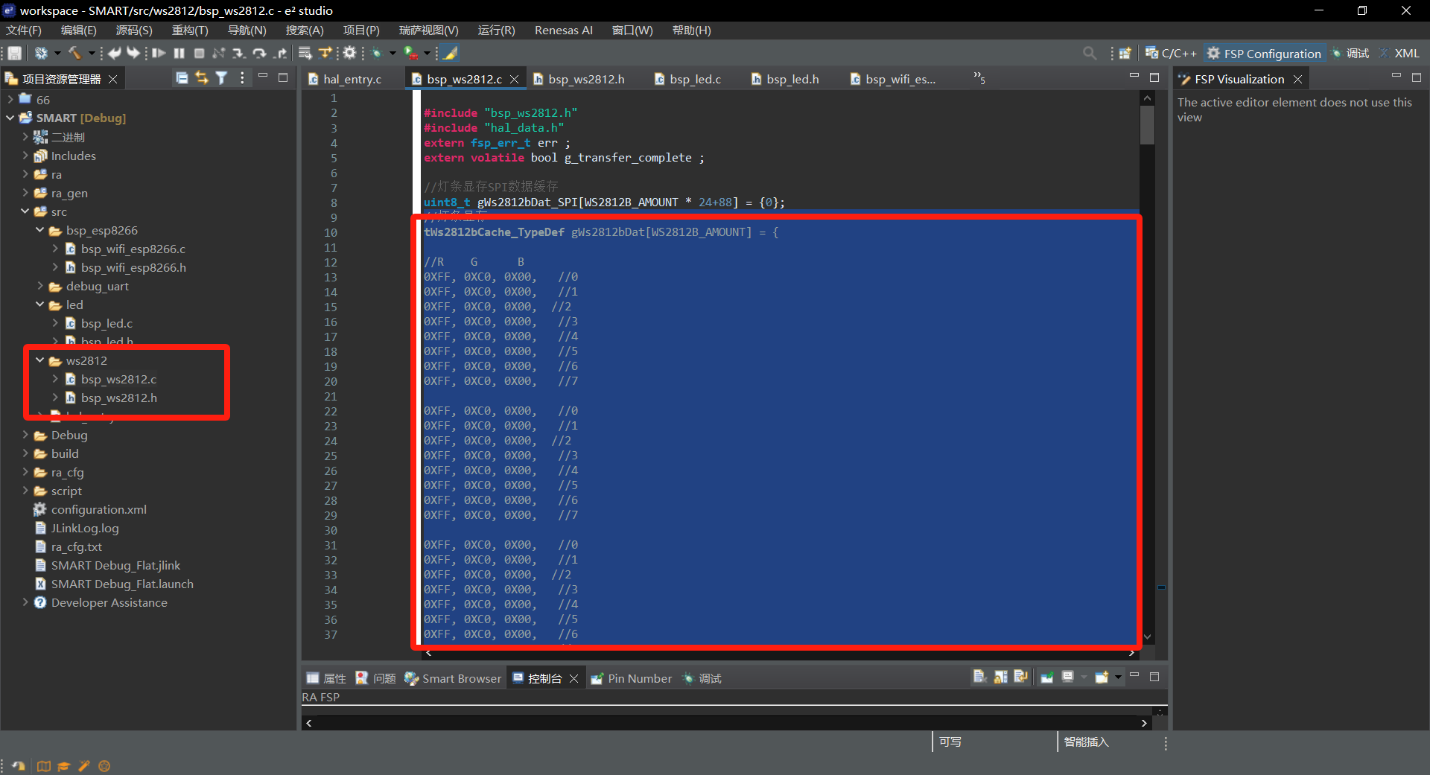Open the Build hammer dropdown arrow
Viewport: 1430px width, 775px height.
coord(92,53)
